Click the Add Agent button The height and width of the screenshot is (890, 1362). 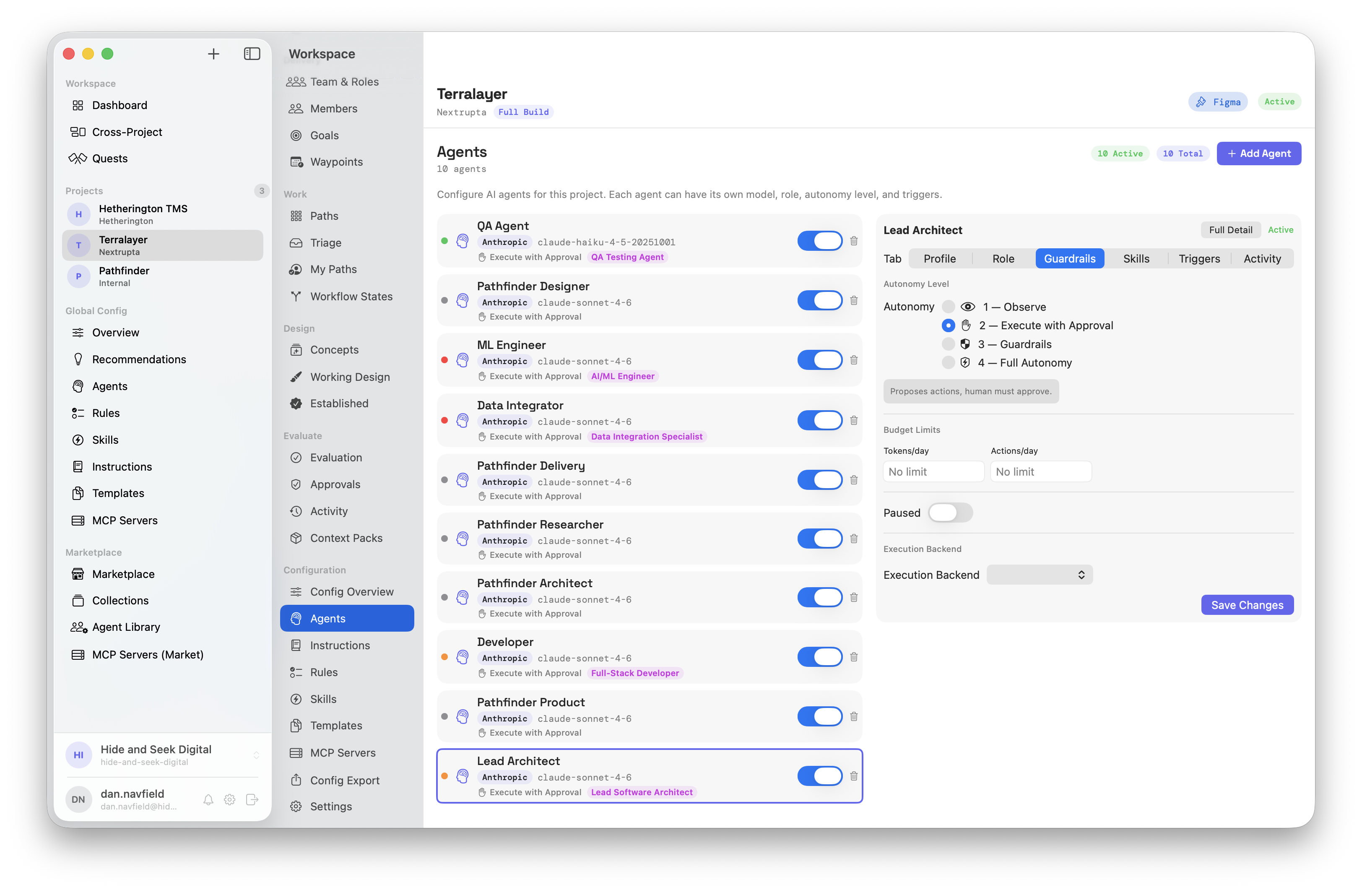click(1258, 154)
